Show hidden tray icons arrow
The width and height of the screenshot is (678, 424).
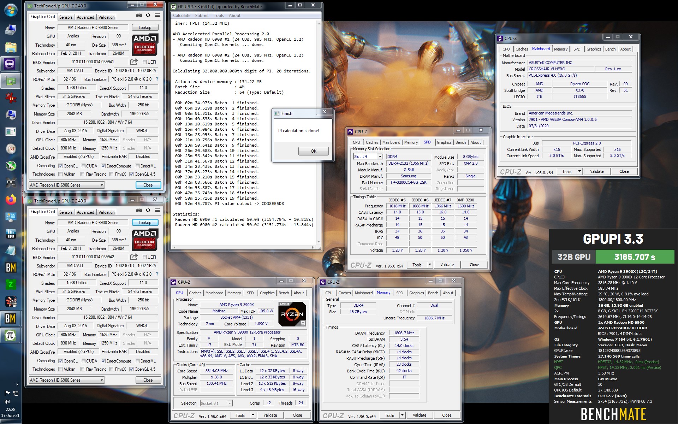pos(17,384)
